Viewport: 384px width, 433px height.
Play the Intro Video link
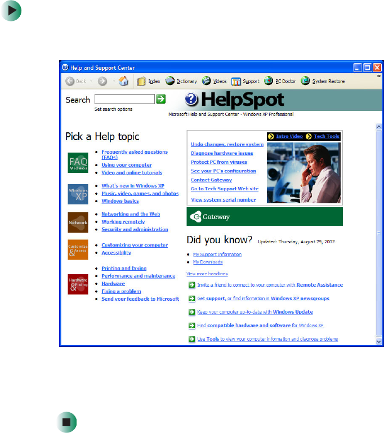tap(289, 136)
